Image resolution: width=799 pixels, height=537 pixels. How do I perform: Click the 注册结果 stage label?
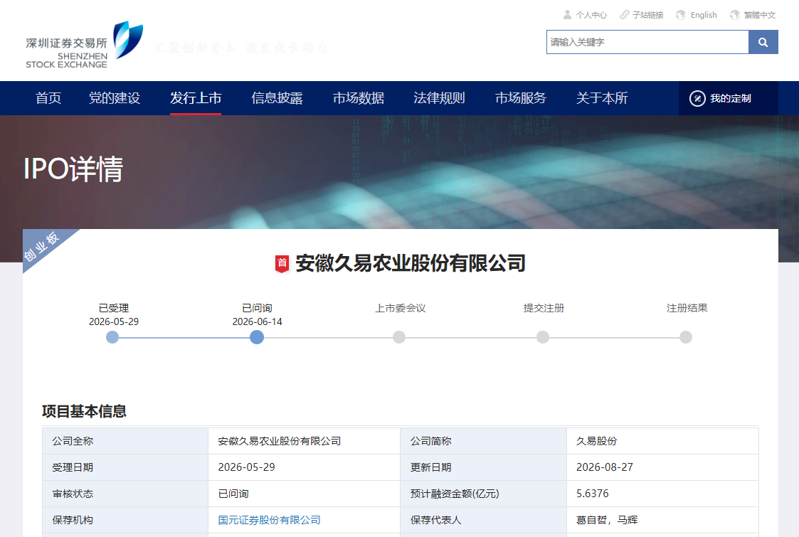pyautogui.click(x=687, y=308)
